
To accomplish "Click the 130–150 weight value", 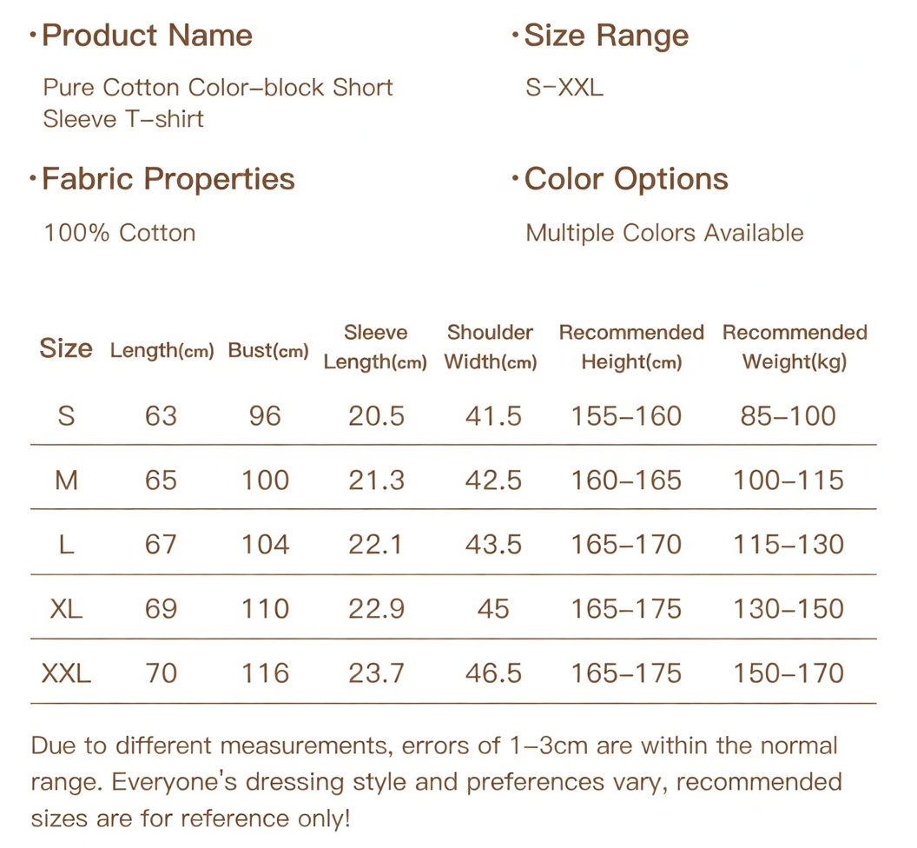I will tap(788, 608).
